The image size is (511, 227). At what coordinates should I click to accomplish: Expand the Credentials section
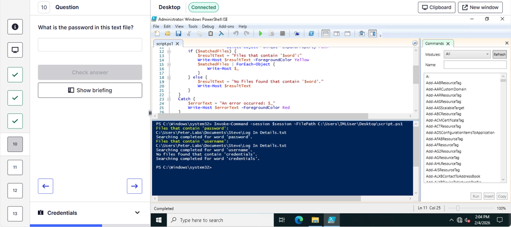tap(137, 213)
